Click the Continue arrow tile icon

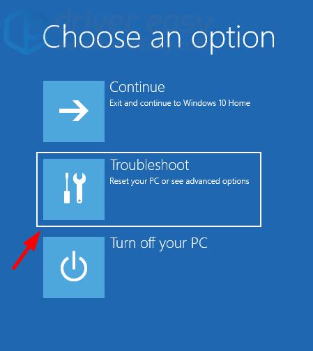(x=74, y=111)
